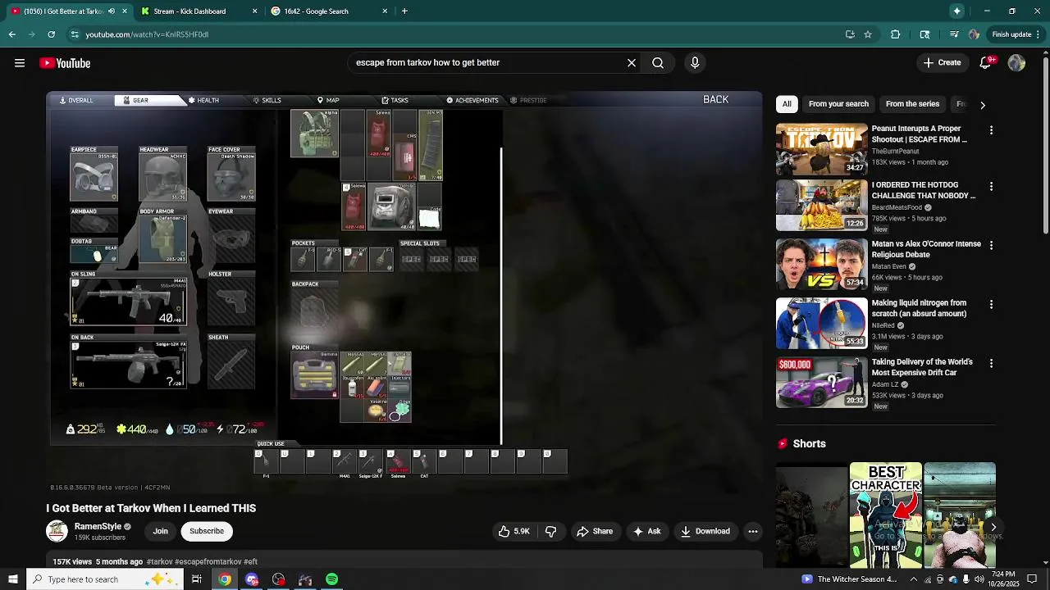Viewport: 1050px width, 590px height.
Task: Open Chrome extensions puzzle icon
Action: (x=895, y=34)
